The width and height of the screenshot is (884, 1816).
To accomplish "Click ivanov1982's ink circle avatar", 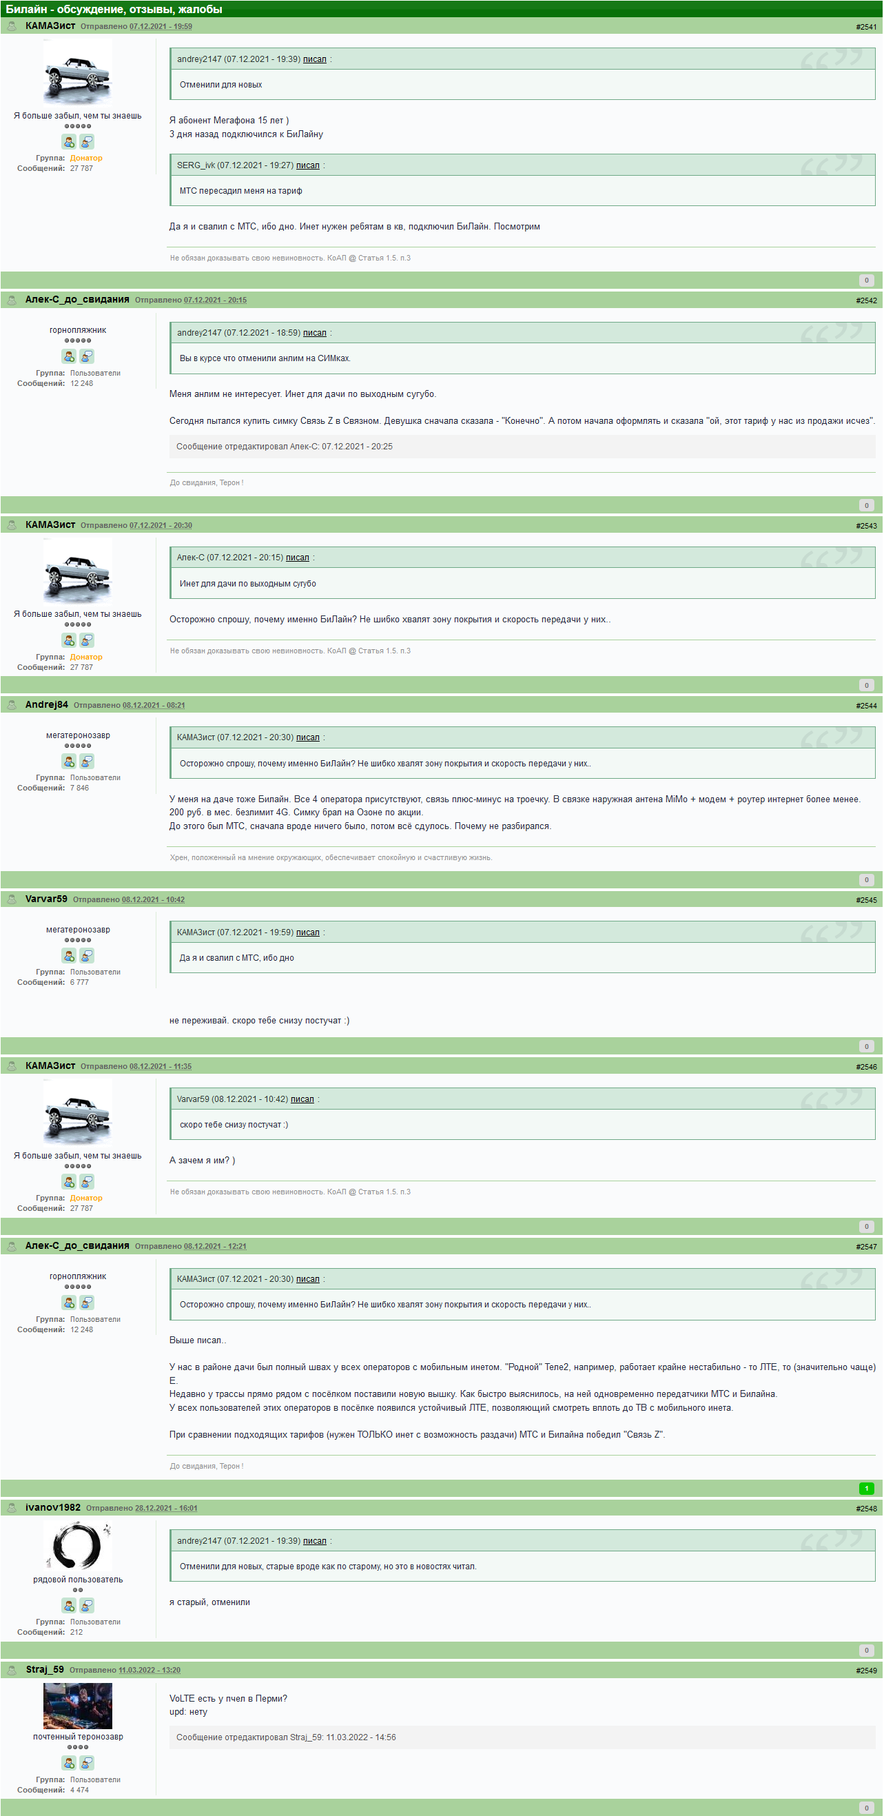I will 78,1544.
